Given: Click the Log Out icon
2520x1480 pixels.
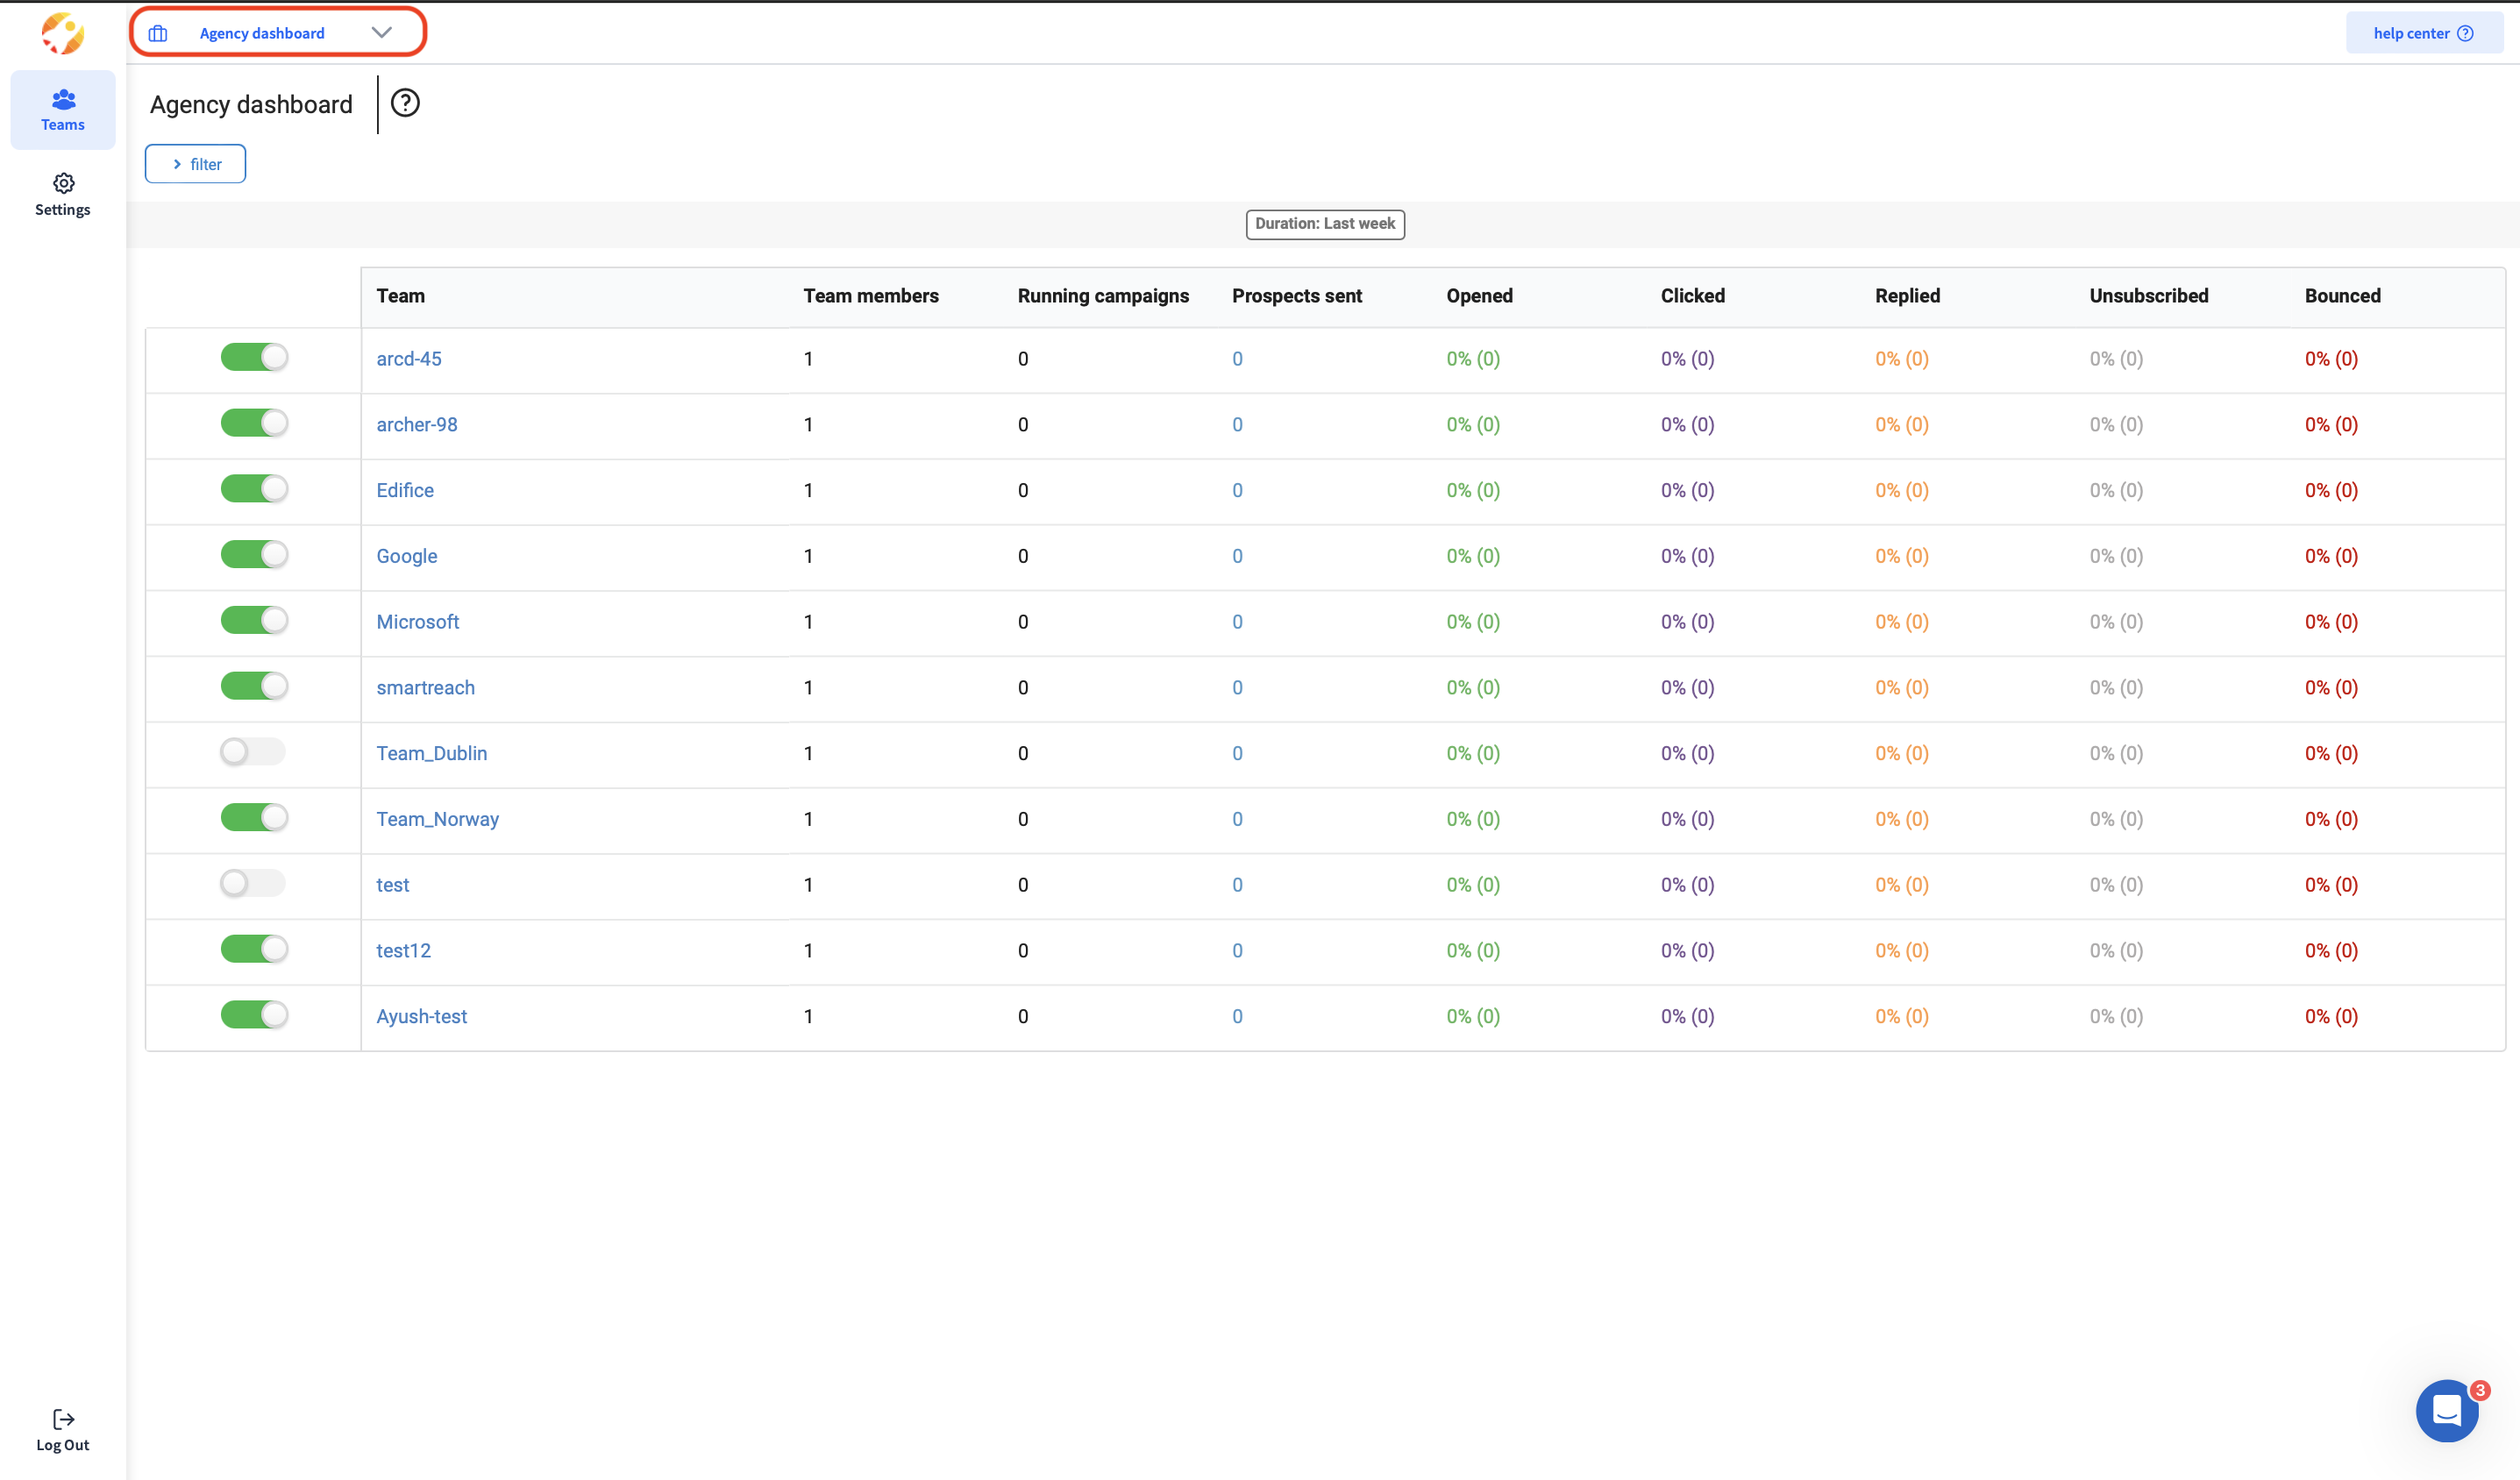Looking at the screenshot, I should click(63, 1419).
